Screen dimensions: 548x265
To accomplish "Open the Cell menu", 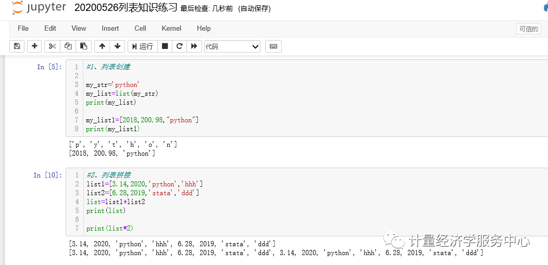I will click(140, 28).
